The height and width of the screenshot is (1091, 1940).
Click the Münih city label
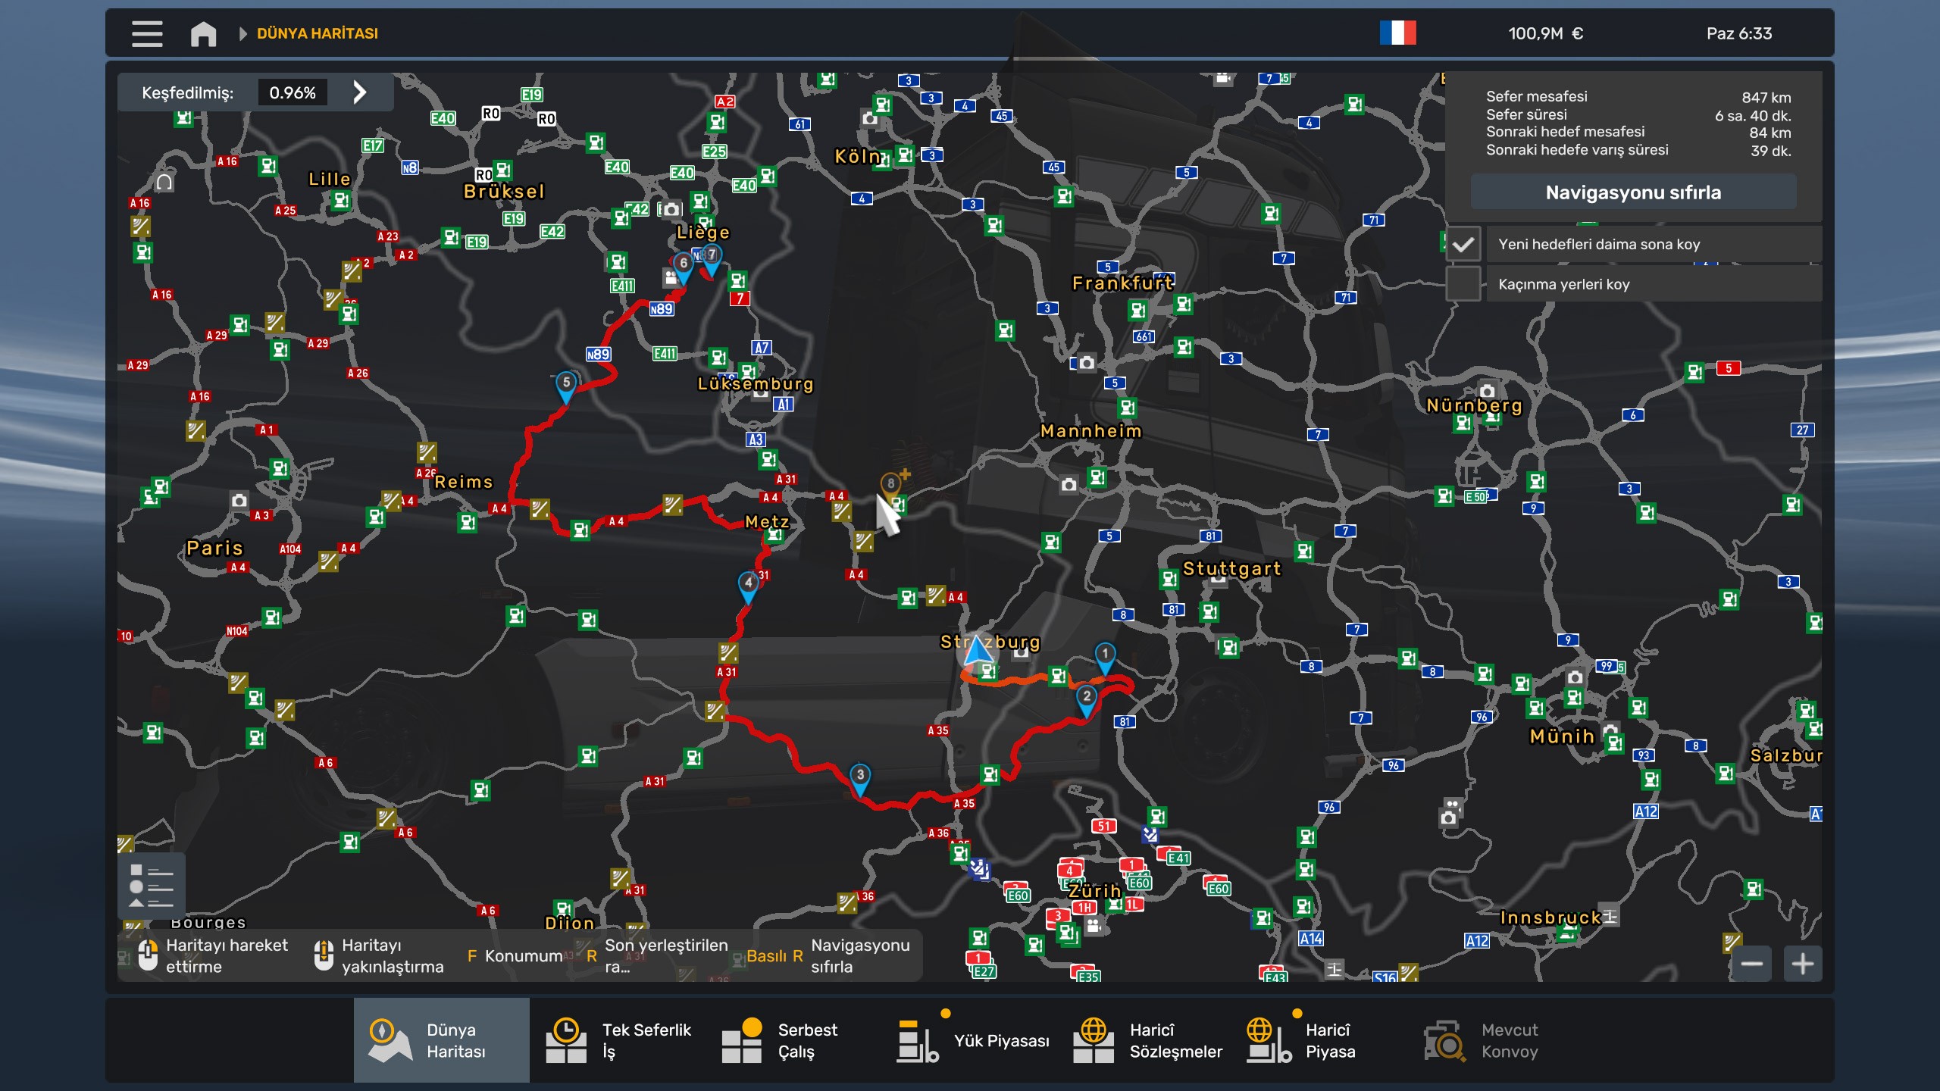point(1562,736)
